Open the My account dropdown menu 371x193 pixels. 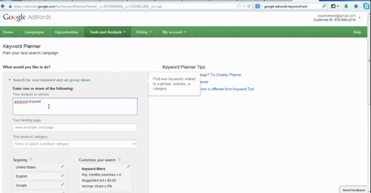click(174, 32)
